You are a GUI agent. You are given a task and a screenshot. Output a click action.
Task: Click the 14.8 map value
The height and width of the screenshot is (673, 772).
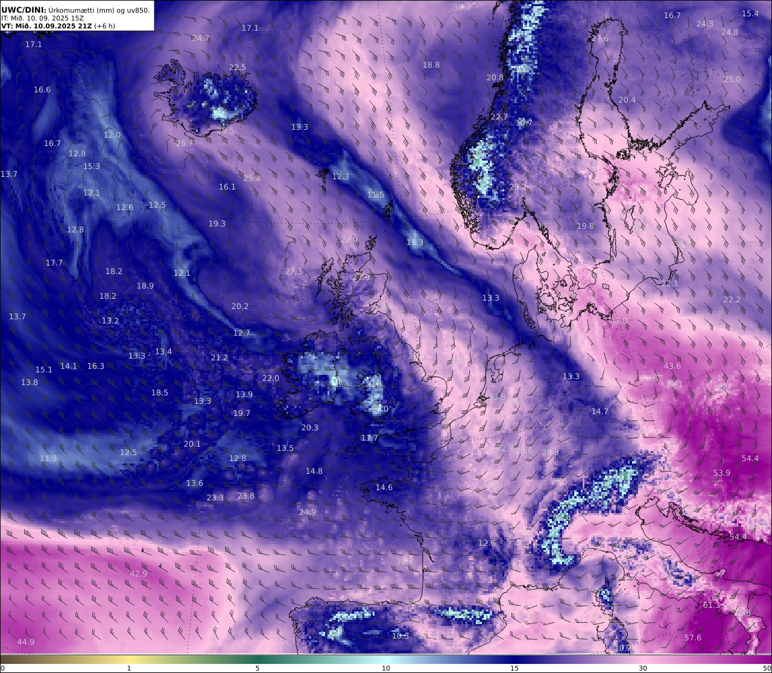314,471
